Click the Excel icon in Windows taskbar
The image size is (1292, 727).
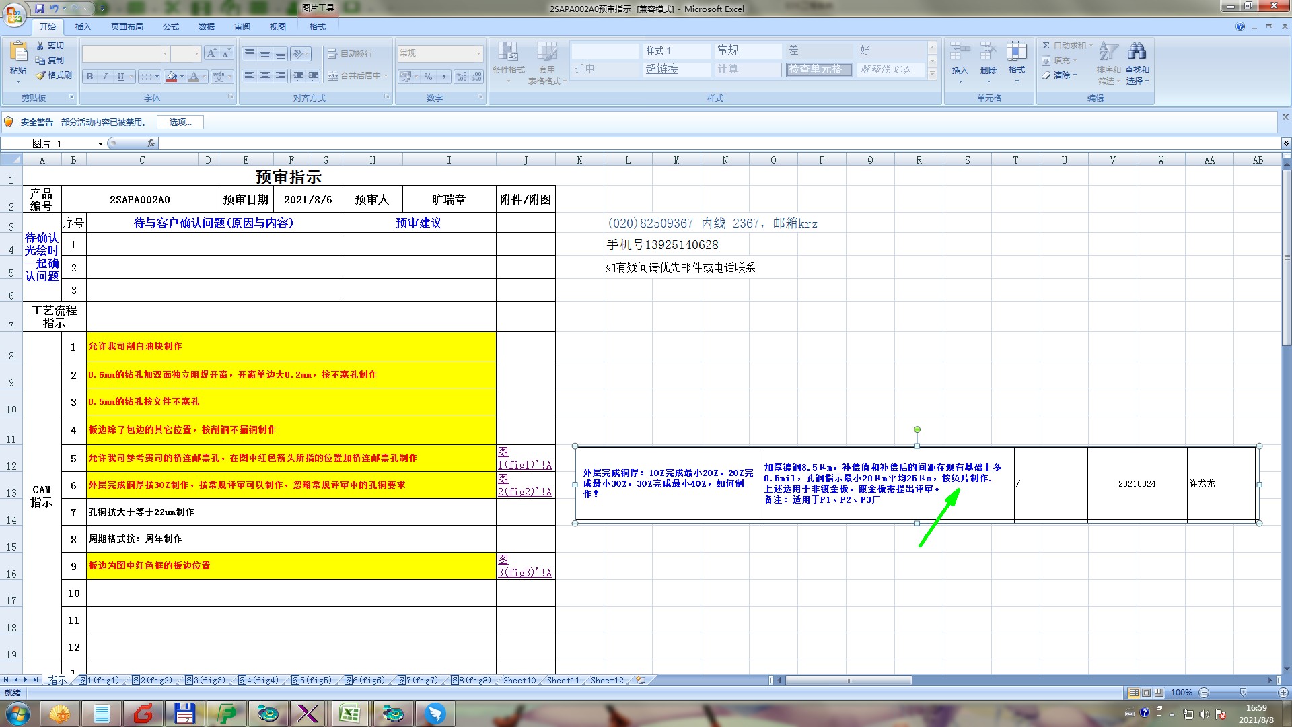(349, 714)
